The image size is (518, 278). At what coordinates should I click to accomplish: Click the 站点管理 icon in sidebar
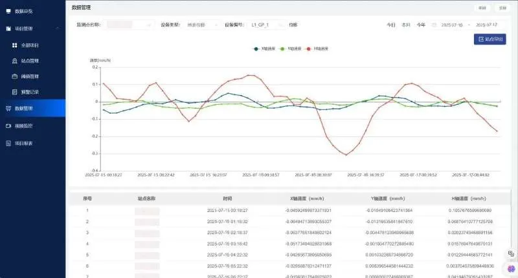point(14,61)
